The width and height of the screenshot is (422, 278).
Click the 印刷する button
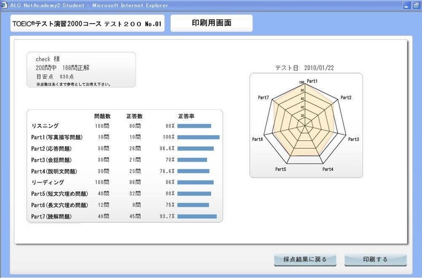[375, 259]
